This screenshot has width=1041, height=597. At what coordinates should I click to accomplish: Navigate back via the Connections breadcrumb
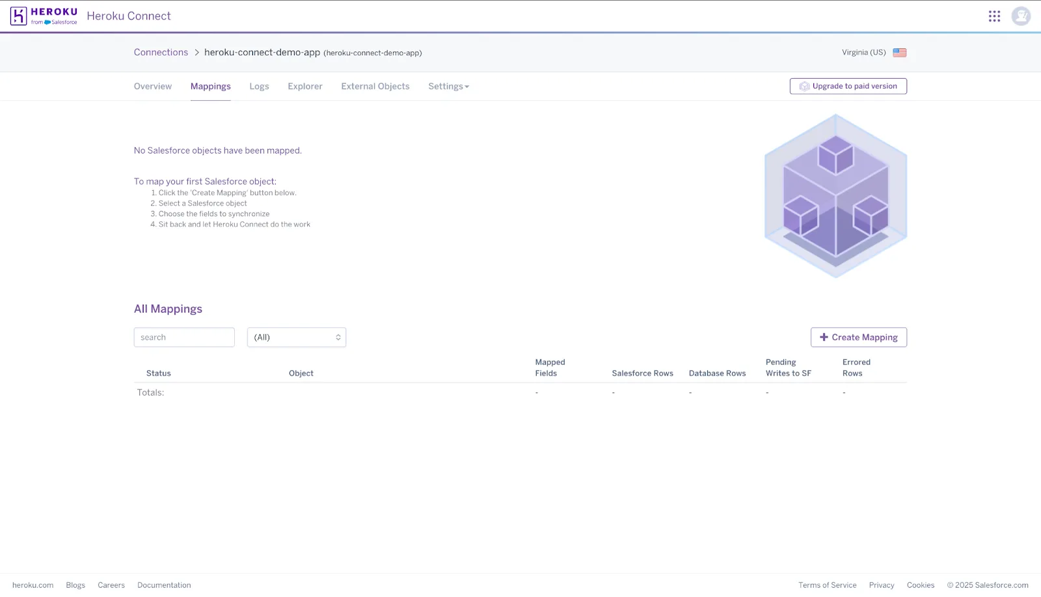161,52
